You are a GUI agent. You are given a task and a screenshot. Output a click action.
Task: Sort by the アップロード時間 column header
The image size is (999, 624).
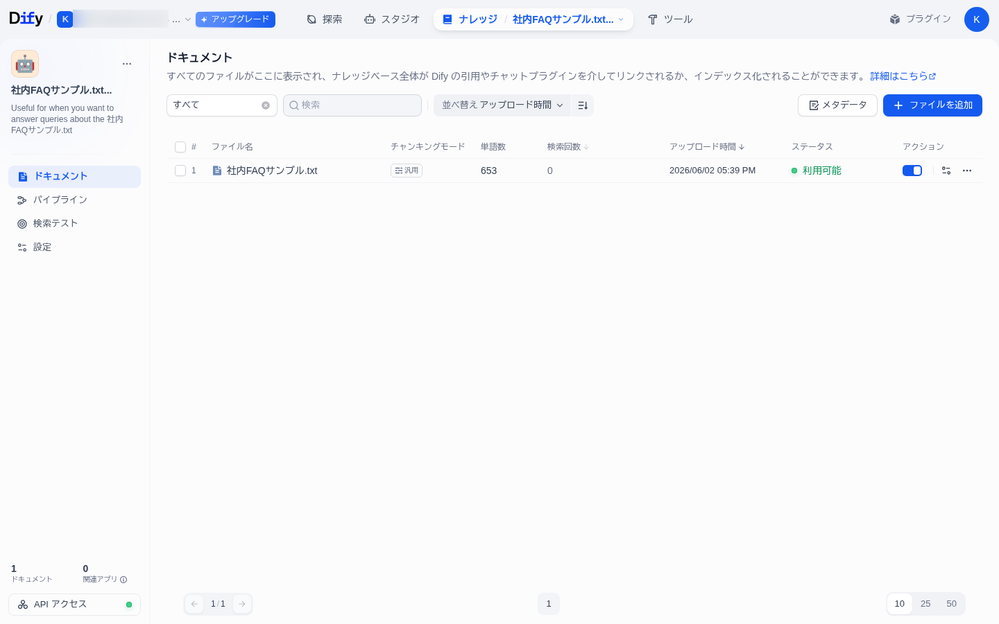point(707,147)
